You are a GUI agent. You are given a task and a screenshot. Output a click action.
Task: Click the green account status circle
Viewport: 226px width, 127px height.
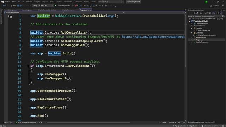click(206, 2)
